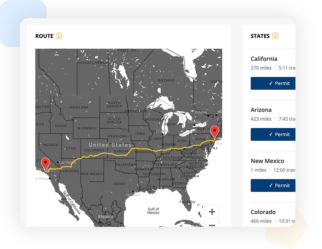This screenshot has height=249, width=322.
Task: Select the Arizona state heading
Action: click(x=261, y=110)
